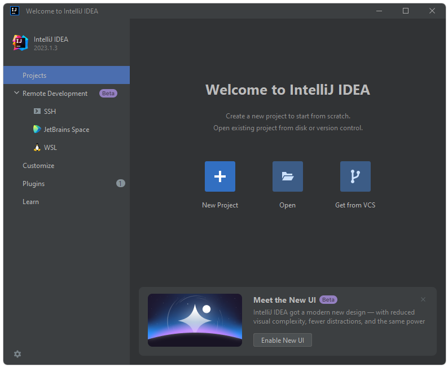448x367 pixels.
Task: Click the Meet the New UI title
Action: coord(284,300)
